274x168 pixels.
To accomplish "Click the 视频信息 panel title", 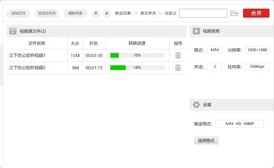I will pos(211,31).
